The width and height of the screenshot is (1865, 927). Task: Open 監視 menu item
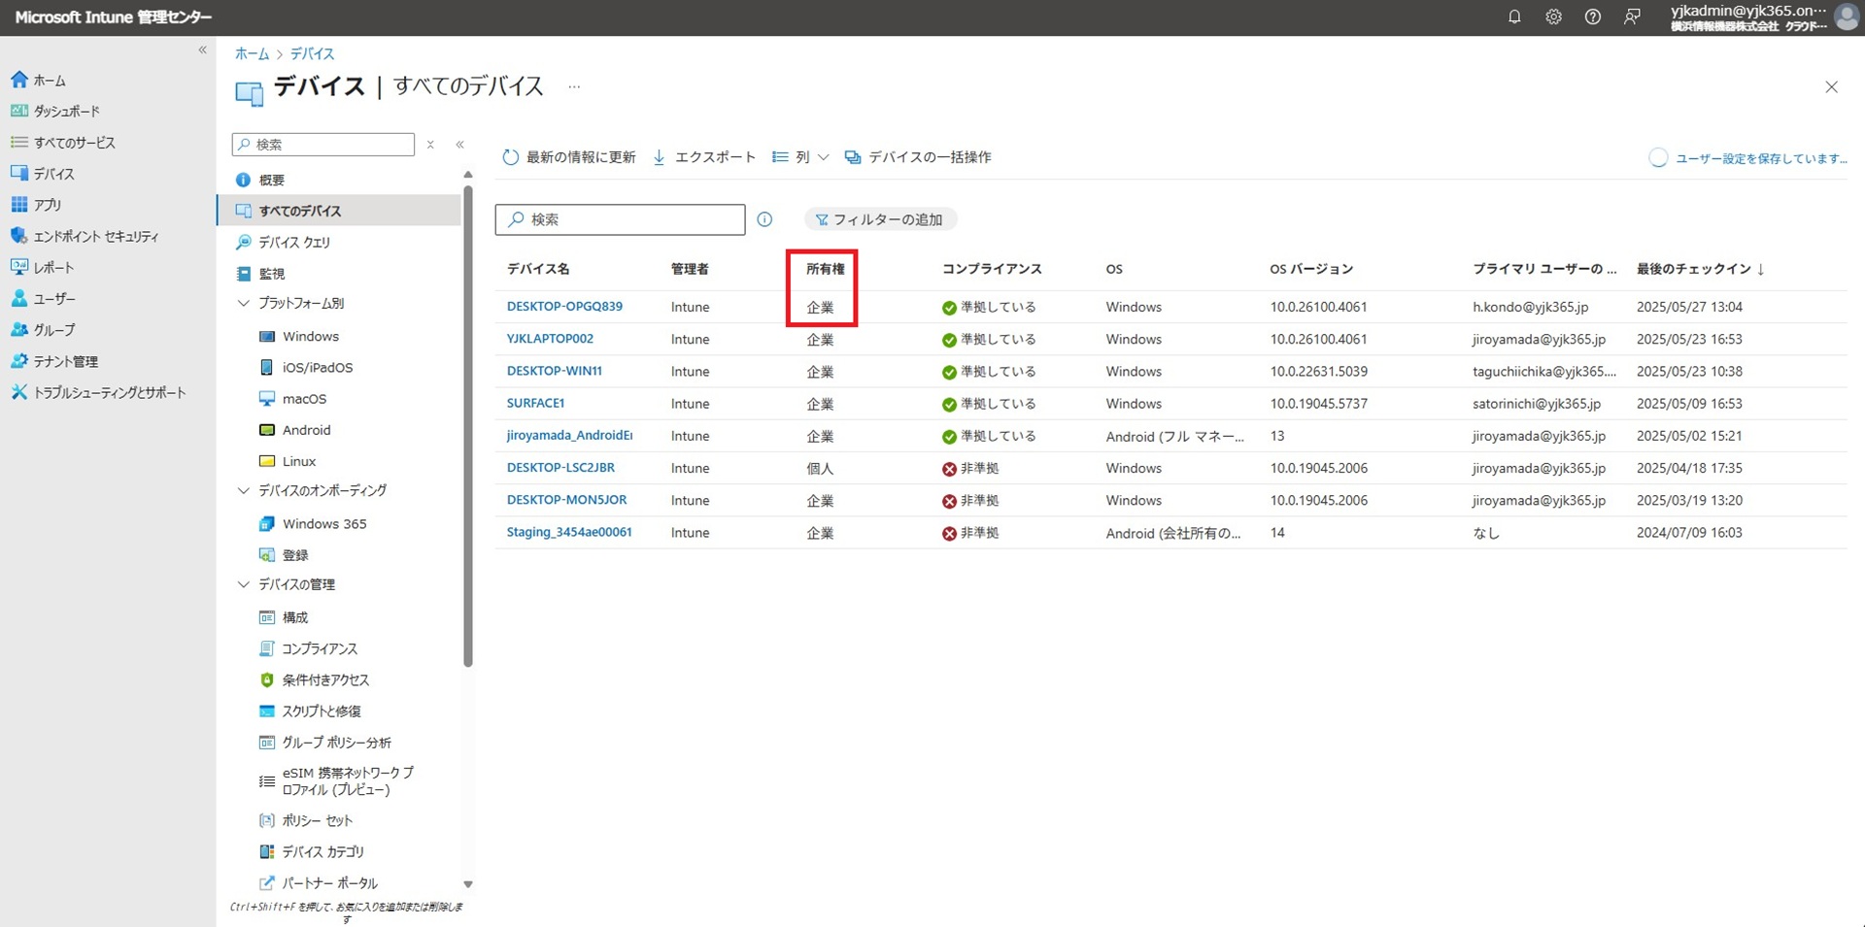point(271,274)
